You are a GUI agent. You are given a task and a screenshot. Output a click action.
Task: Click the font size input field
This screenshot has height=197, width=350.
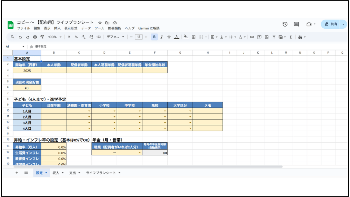click(139, 37)
